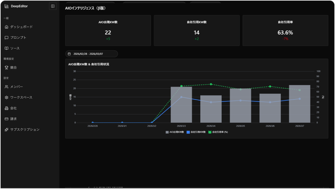The width and height of the screenshot is (335, 189).
Task: Click the 自社引用率 63.6% summary card
Action: (x=285, y=31)
